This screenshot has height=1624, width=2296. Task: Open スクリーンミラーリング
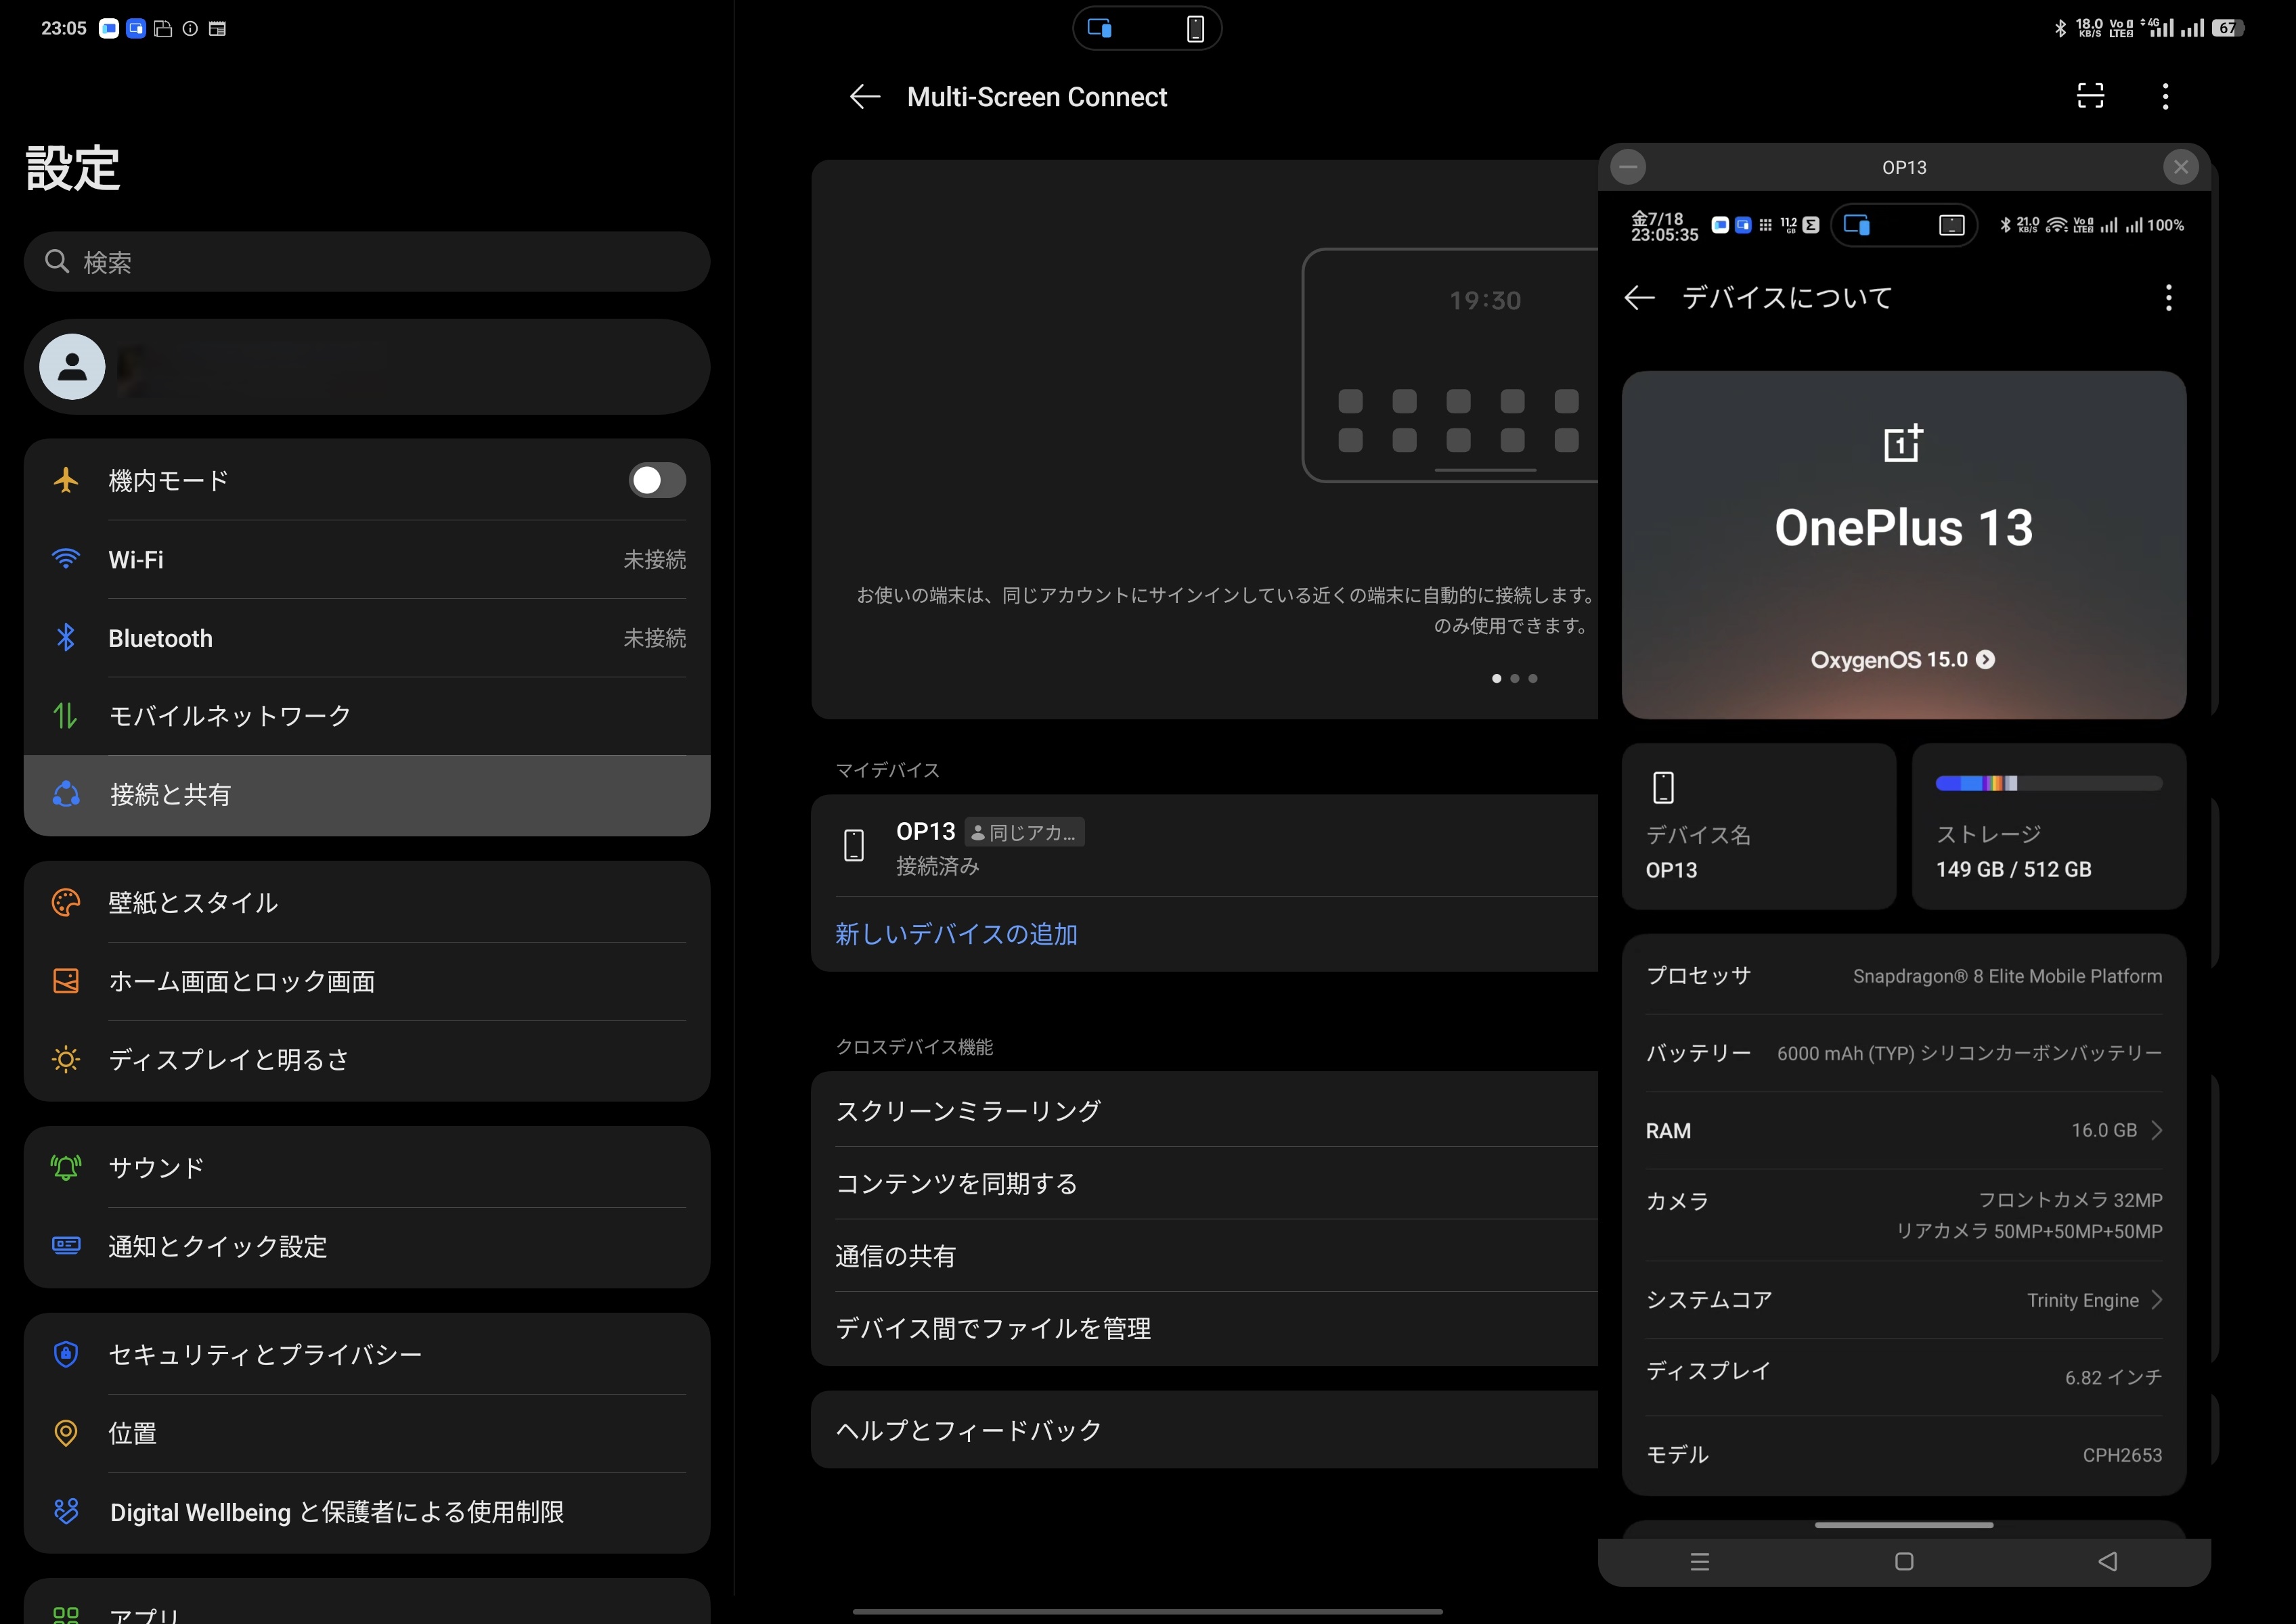click(1205, 1110)
